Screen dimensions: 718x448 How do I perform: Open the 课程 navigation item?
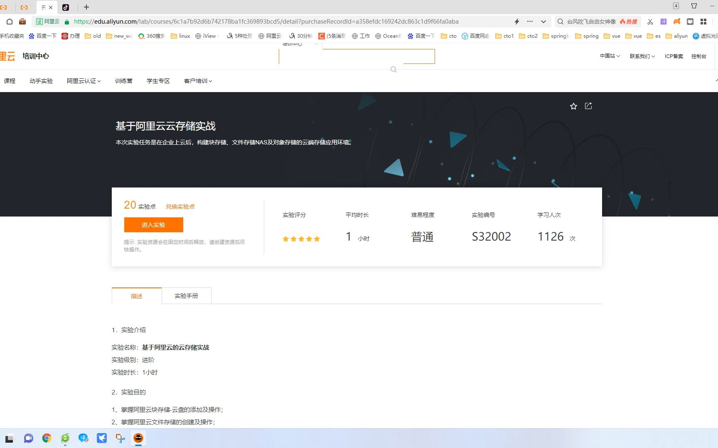[x=10, y=81]
